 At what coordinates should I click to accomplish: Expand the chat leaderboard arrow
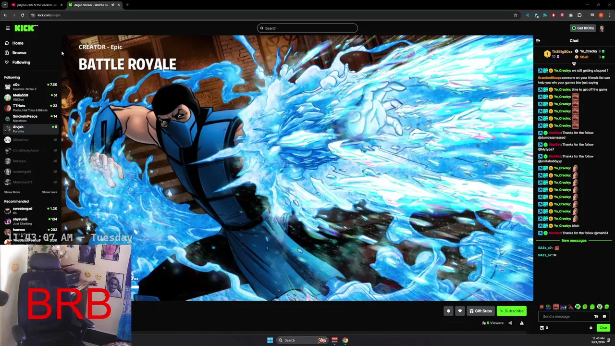click(x=574, y=64)
